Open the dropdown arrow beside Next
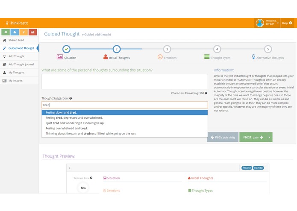This screenshot has width=297, height=211. click(270, 137)
